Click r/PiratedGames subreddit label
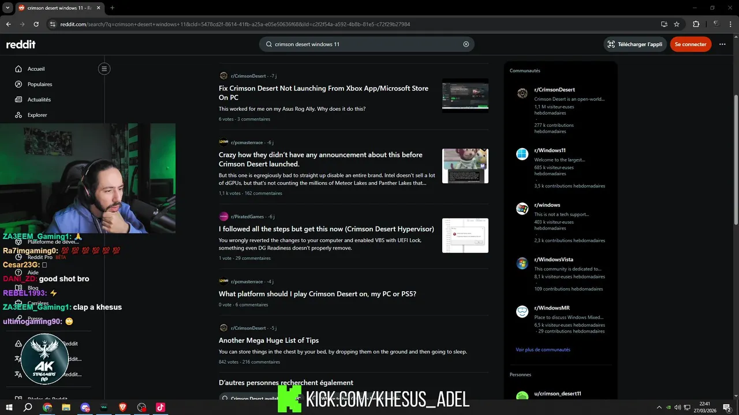This screenshot has height=415, width=739. coord(247,217)
